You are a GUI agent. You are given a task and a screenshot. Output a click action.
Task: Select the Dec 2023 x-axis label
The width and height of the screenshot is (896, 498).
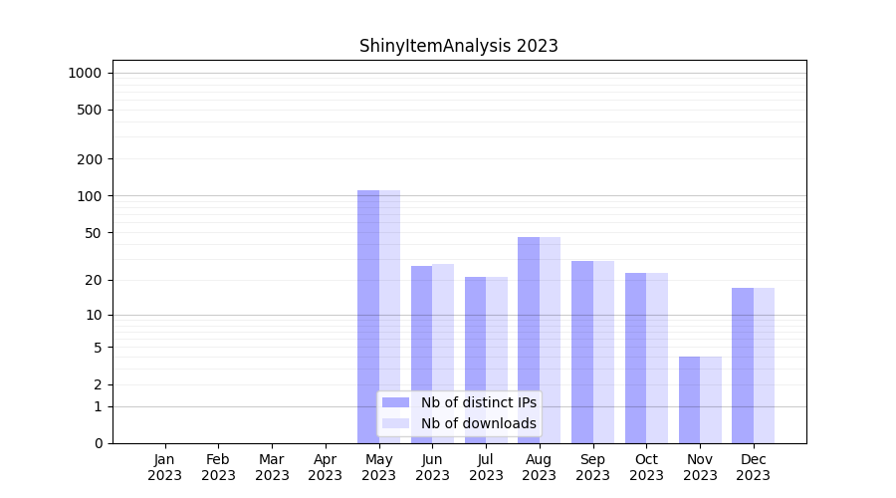[x=754, y=467]
